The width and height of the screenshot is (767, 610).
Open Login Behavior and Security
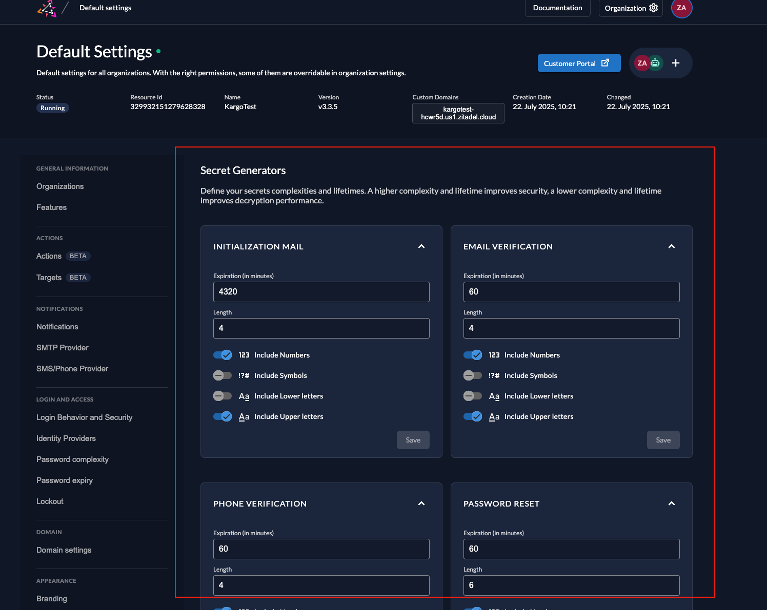coord(85,417)
